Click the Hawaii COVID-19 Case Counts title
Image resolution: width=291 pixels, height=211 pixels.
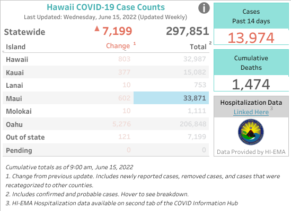[105, 7]
